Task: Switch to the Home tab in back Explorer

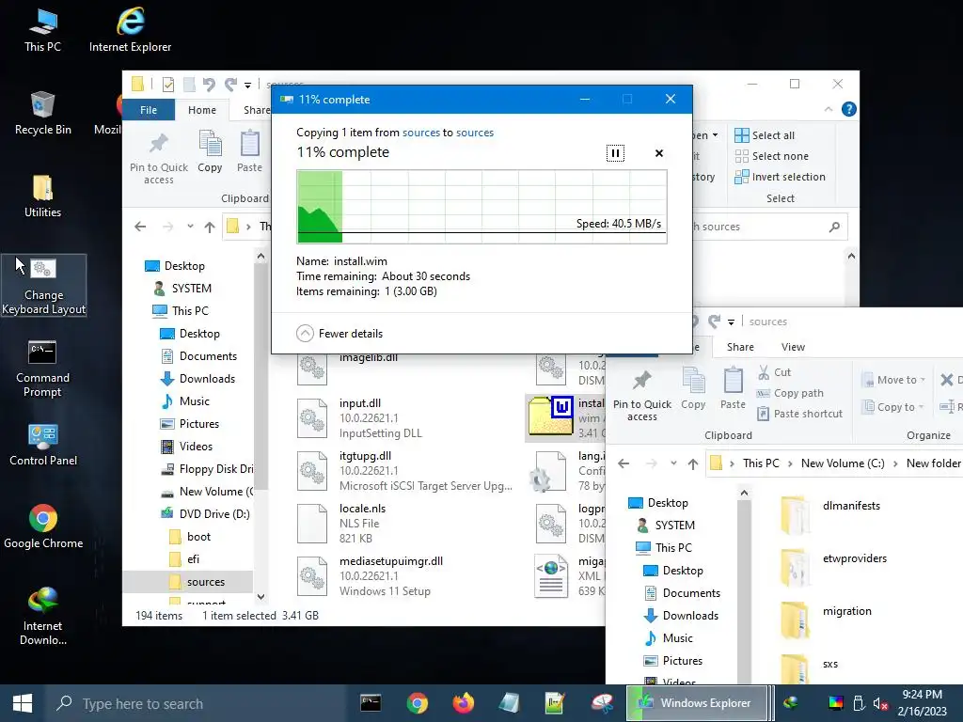Action: coord(202,110)
